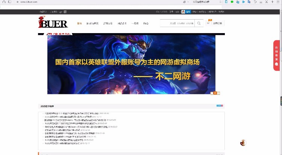The height and width of the screenshot is (155, 282).
Task: Click the floating mascot icon at right
Action: pyautogui.click(x=243, y=143)
